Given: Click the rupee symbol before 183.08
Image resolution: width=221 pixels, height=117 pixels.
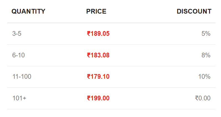Looking at the screenshot, I should (89, 55).
